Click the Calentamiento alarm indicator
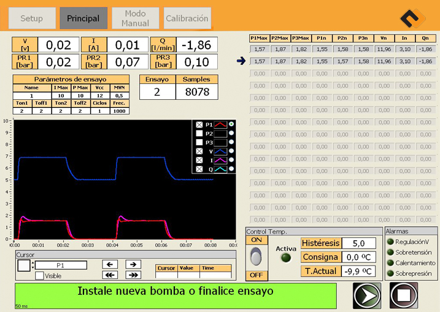The height and width of the screenshot is (312, 440). pyautogui.click(x=390, y=263)
